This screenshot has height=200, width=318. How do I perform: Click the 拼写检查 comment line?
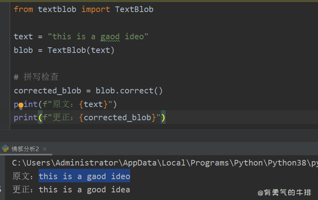[41, 77]
